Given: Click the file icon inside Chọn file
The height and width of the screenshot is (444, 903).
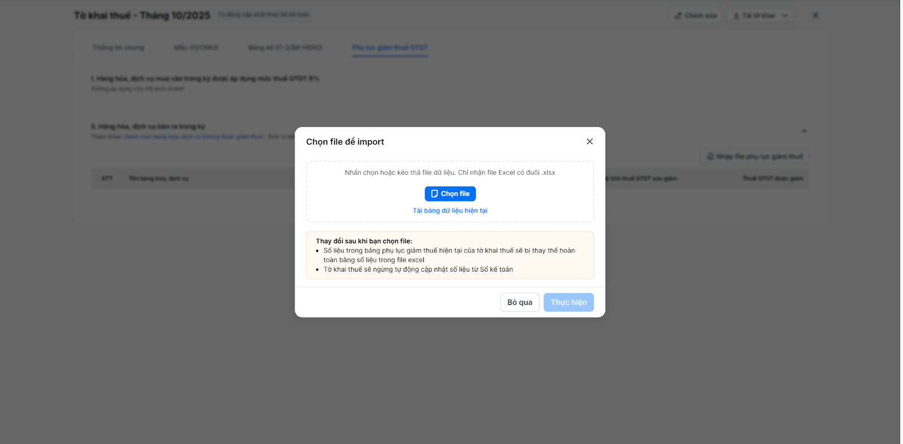Looking at the screenshot, I should pos(434,194).
